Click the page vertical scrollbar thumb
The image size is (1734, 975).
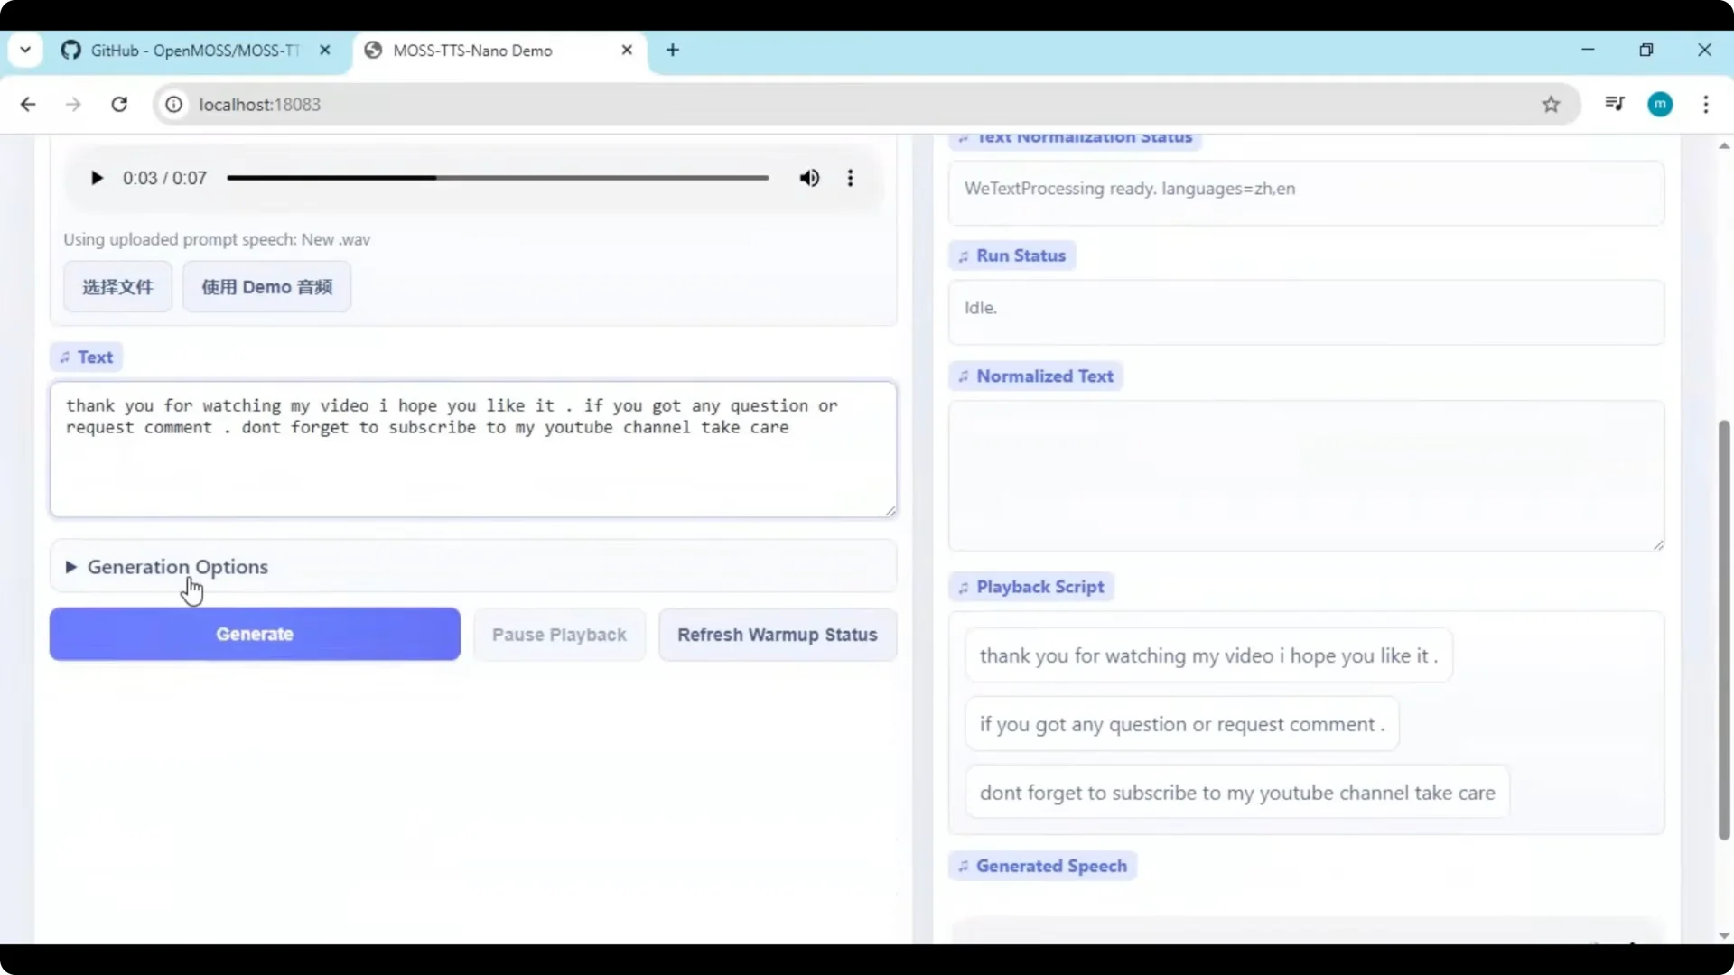tap(1724, 630)
